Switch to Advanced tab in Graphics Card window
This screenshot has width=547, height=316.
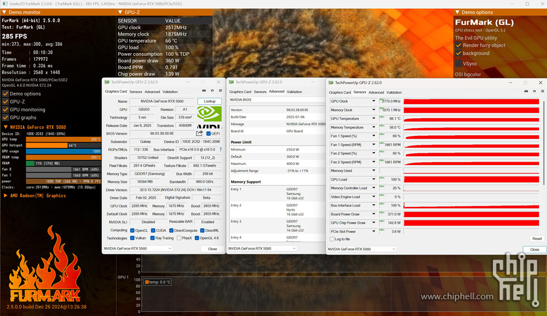click(152, 91)
